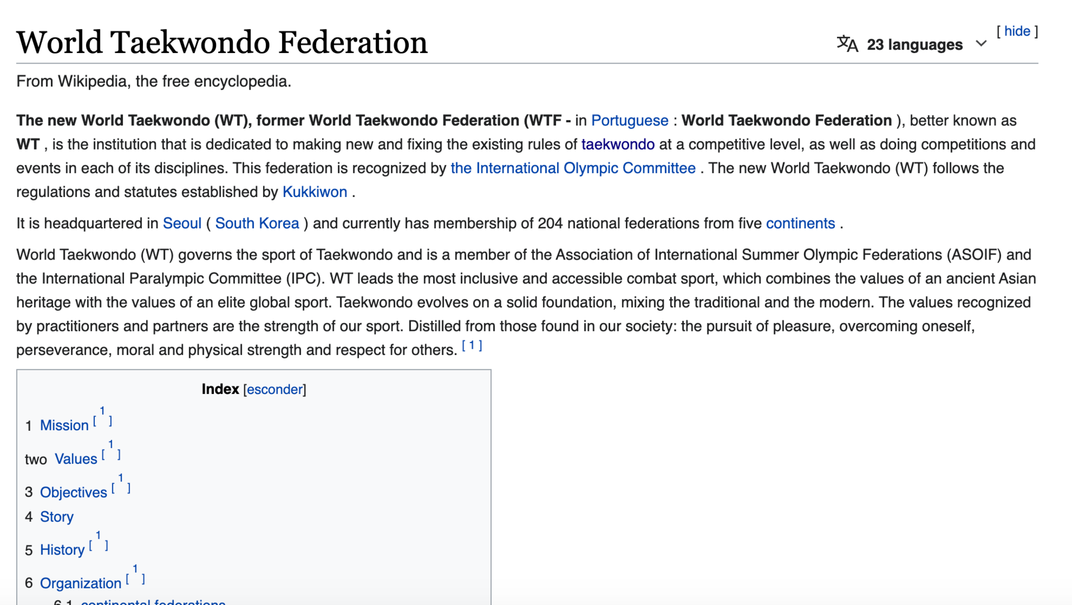Screen dimensions: 1072x605
Task: Collapse the Index with the esconder link
Action: pyautogui.click(x=275, y=390)
